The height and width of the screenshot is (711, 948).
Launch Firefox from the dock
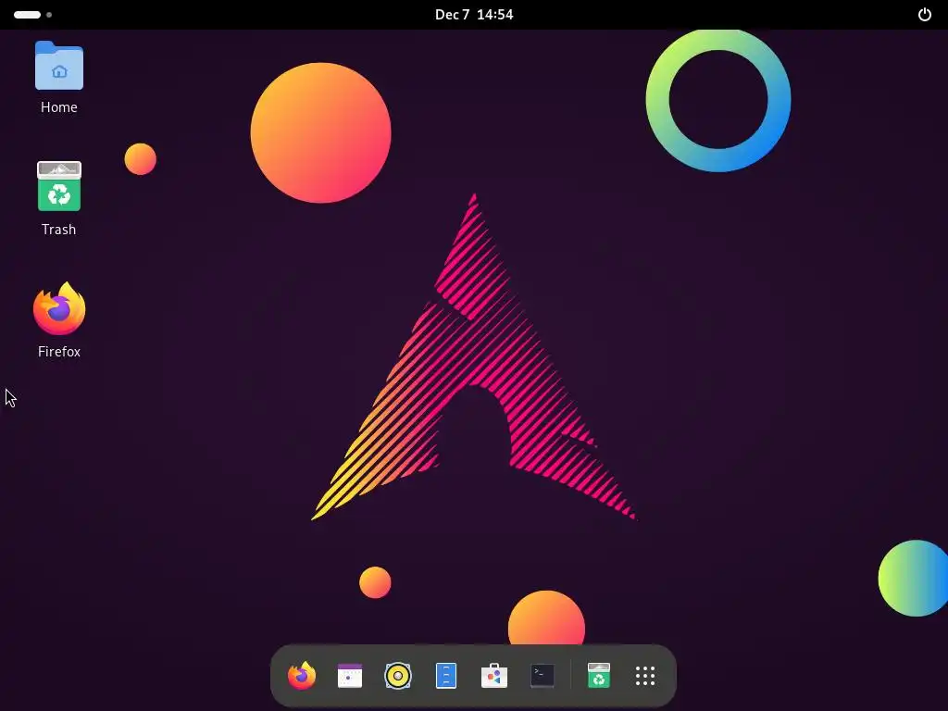(x=302, y=676)
